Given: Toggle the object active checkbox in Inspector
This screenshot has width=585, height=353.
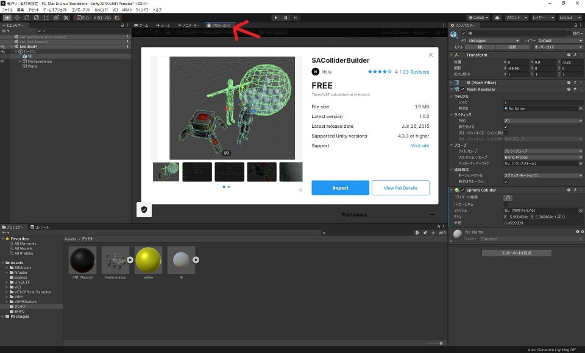Looking at the screenshot, I should [463, 33].
